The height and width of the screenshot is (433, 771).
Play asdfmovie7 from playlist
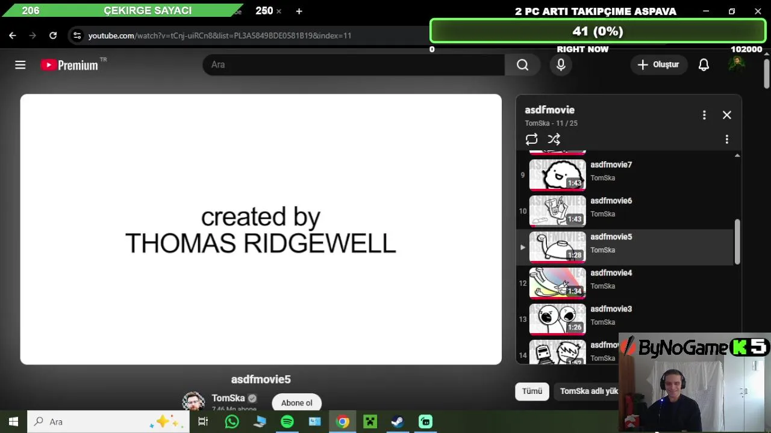(x=557, y=175)
